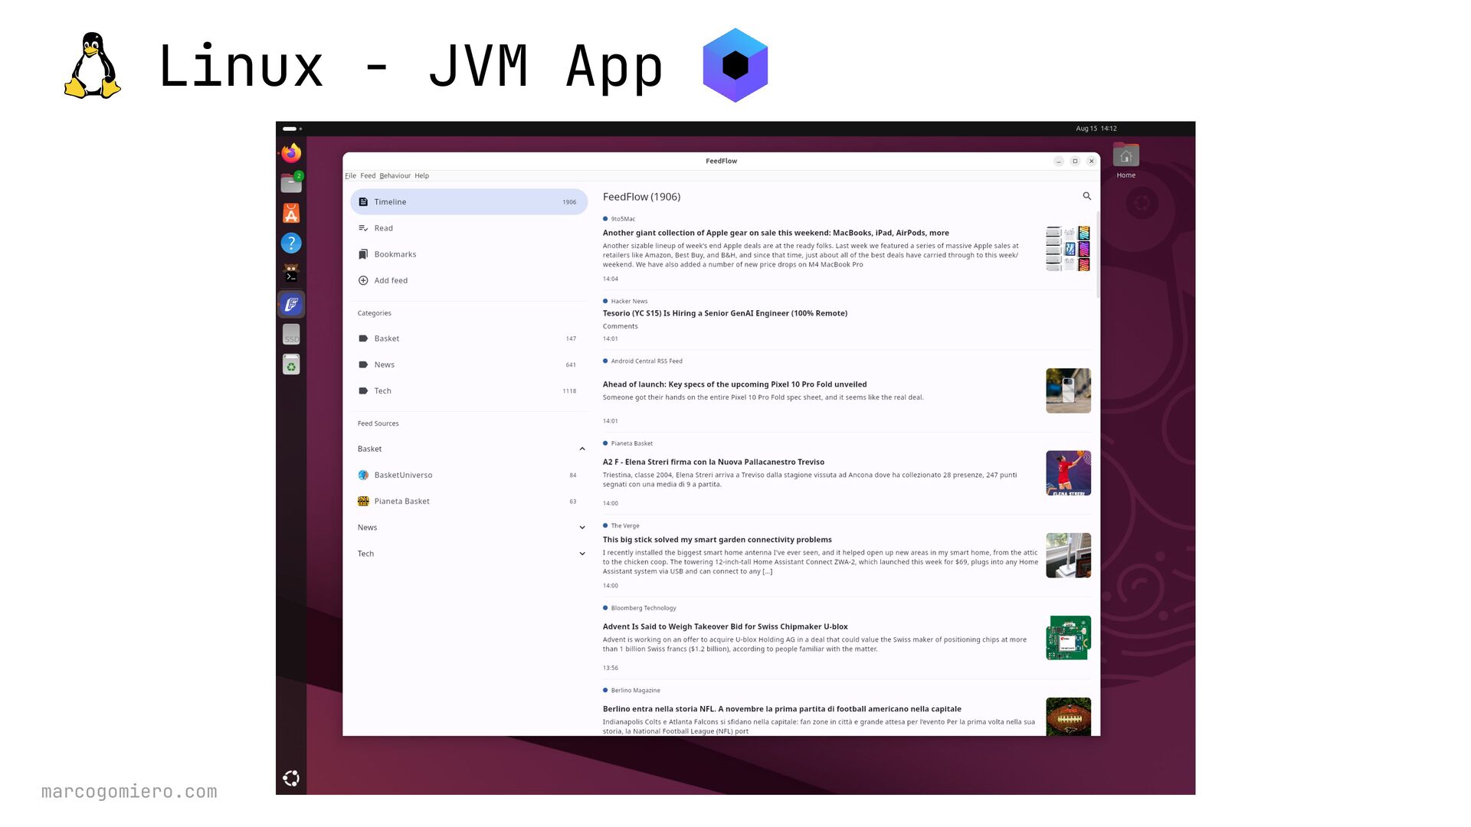Select the Basket category label
This screenshot has width=1471, height=827.
387,338
